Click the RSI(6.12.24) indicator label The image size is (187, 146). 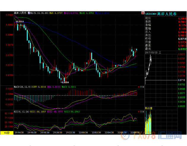(x=22, y=112)
